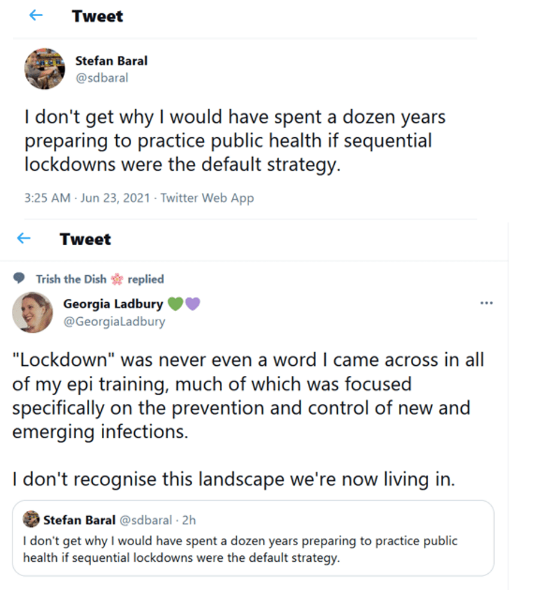Viewport: 533px width, 590px height.
Task: Click the reply bubble icon beside Trish the Dish
Action: point(20,279)
